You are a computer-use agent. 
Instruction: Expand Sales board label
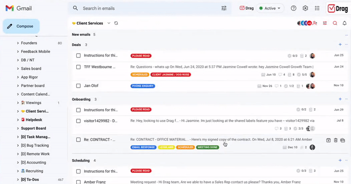click(x=18, y=69)
